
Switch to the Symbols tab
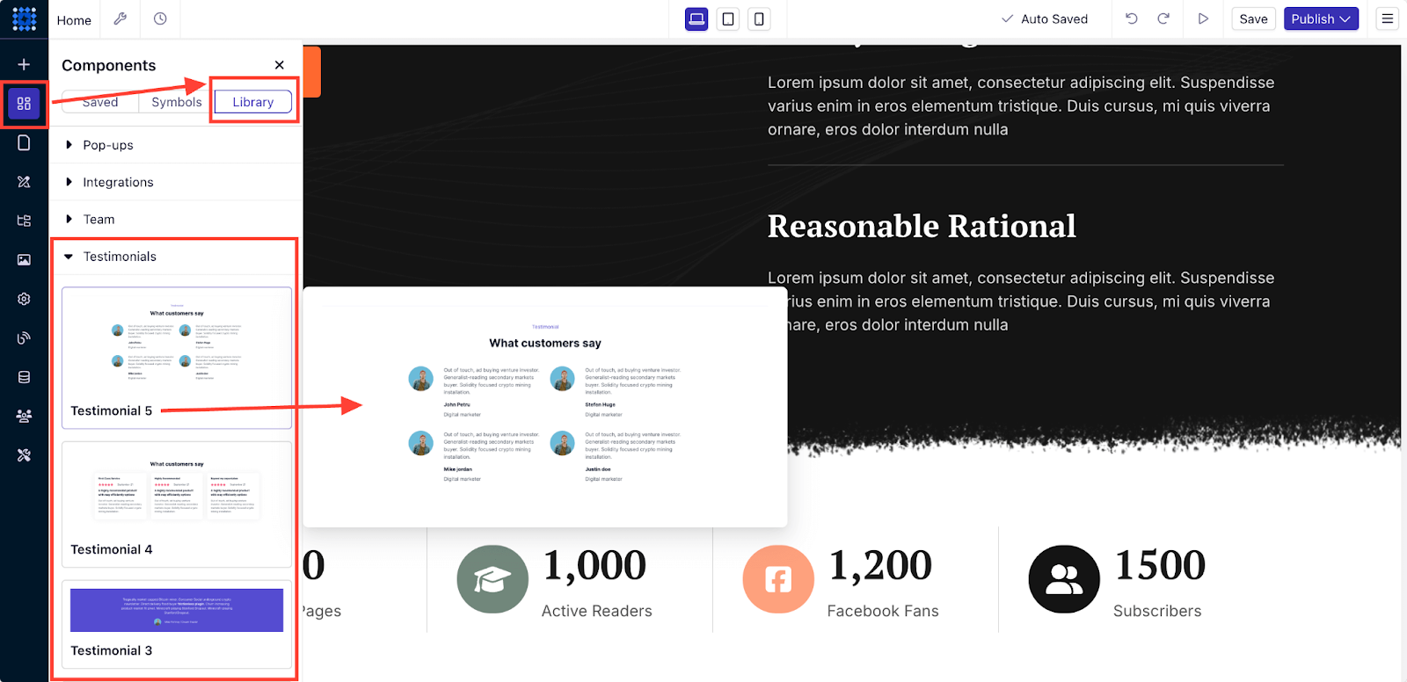(177, 102)
